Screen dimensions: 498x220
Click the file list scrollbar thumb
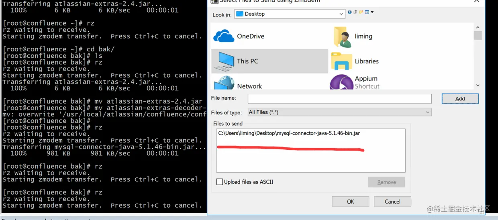pos(478,35)
